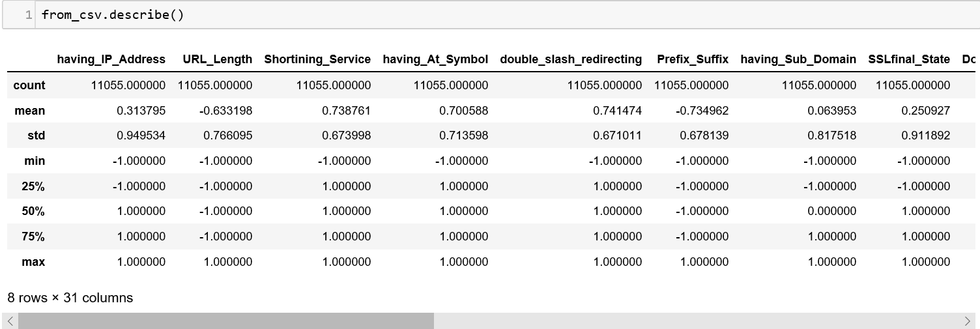The width and height of the screenshot is (980, 329).
Task: Click the Shortining_Service column header
Action: (x=317, y=59)
